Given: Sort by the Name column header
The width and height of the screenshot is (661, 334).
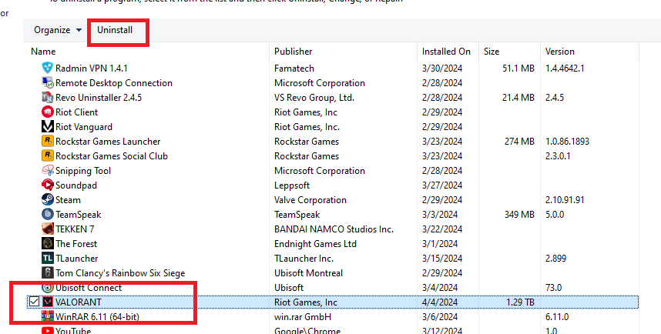Looking at the screenshot, I should pyautogui.click(x=43, y=52).
